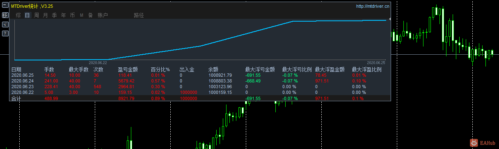499x149 pixels.
Task: Click the 最大手数 column header
Action: click(79, 70)
